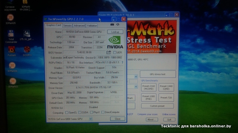Launch Total Commander from desktop
238x133 pixels.
[11, 37]
